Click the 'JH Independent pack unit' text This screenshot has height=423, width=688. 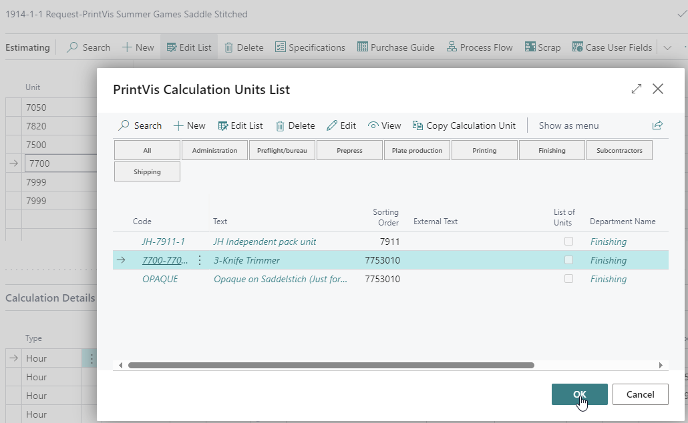tap(265, 242)
